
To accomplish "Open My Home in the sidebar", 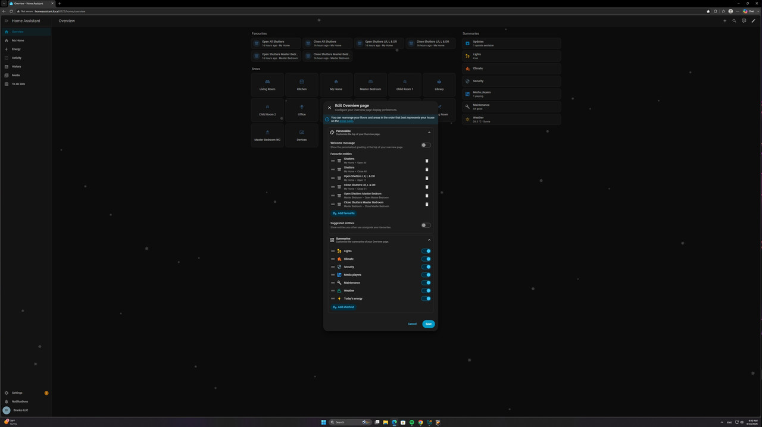I will [x=26, y=40].
